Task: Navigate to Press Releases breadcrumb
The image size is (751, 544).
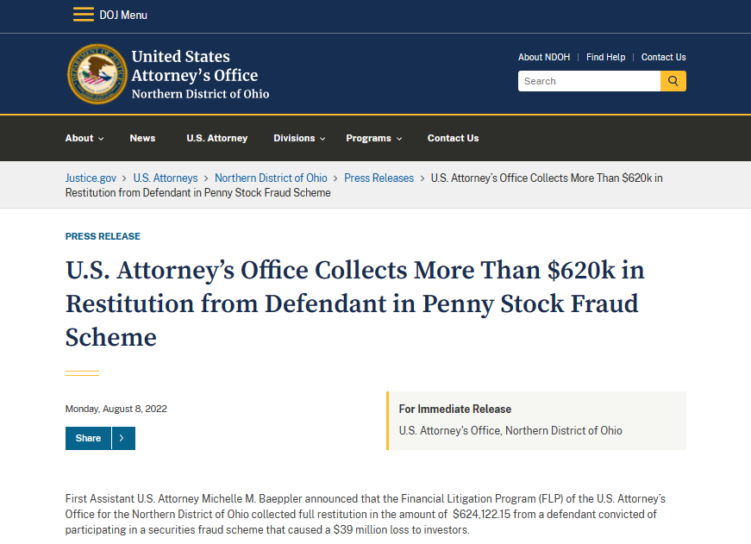Action: pos(379,178)
